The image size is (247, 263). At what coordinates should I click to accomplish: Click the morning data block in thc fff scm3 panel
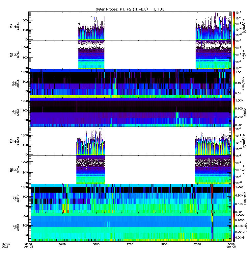tap(91, 170)
